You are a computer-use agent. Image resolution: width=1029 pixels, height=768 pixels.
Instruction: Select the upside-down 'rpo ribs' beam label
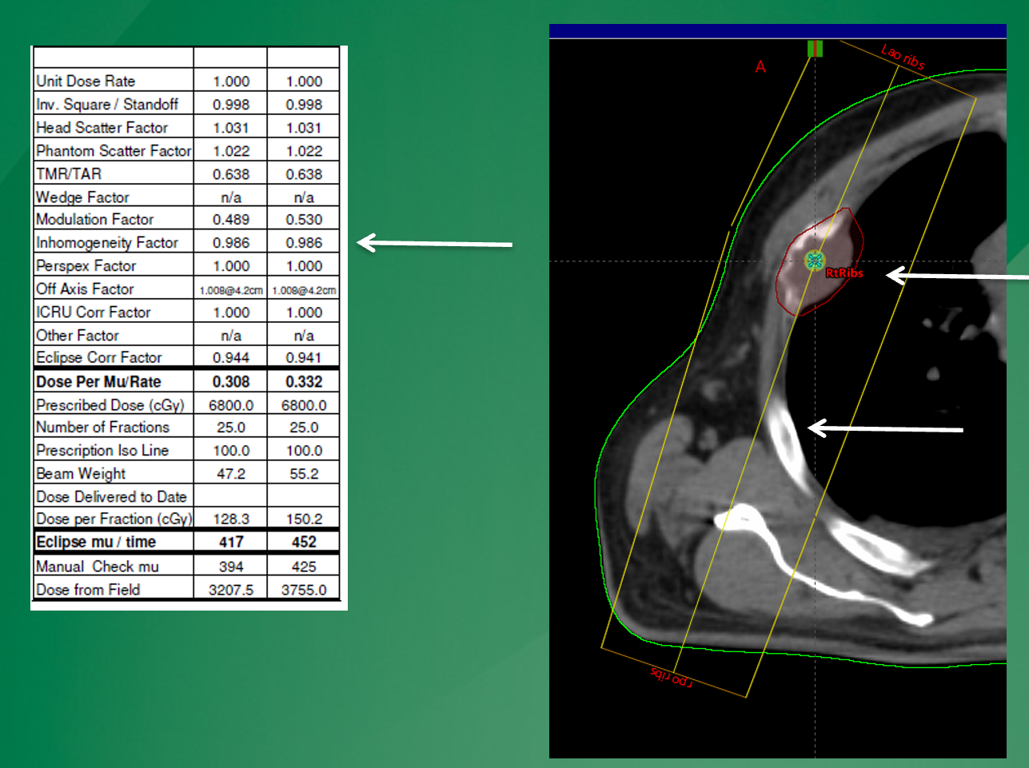click(x=672, y=676)
